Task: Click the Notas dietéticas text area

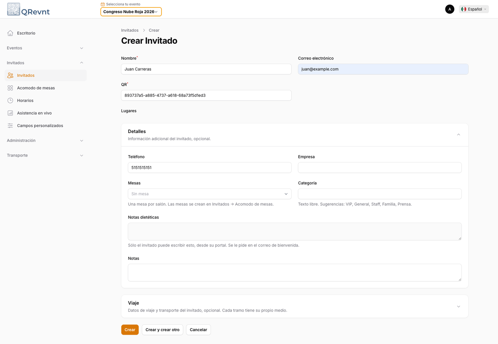Action: point(295,232)
